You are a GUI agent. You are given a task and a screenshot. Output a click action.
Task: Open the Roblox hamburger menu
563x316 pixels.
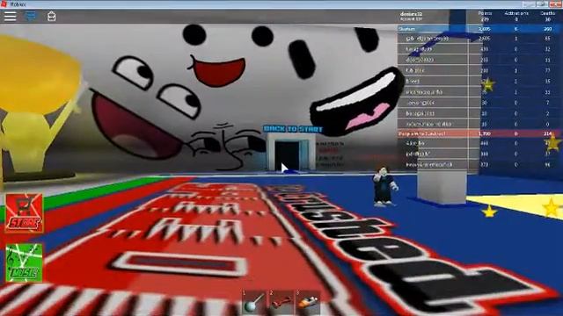10,16
